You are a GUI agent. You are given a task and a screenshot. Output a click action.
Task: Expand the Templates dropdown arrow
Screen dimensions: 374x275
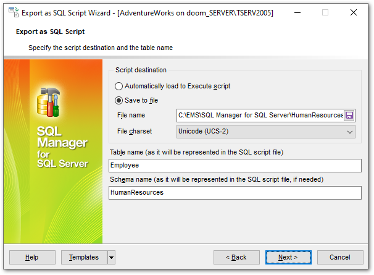(111, 257)
